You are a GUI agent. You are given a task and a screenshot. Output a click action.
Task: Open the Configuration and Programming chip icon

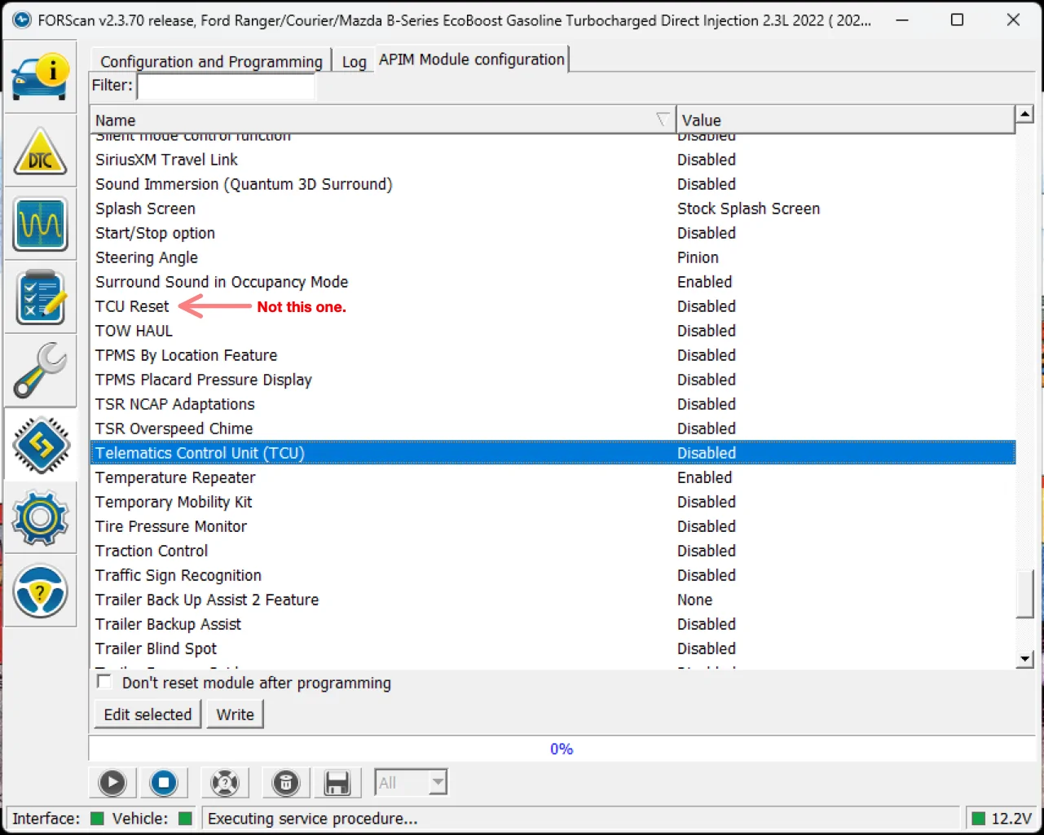40,445
